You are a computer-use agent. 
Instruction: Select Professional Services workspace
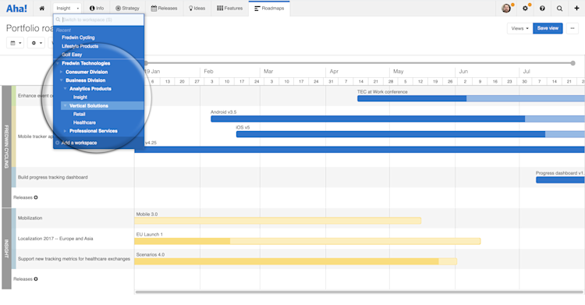pos(94,131)
